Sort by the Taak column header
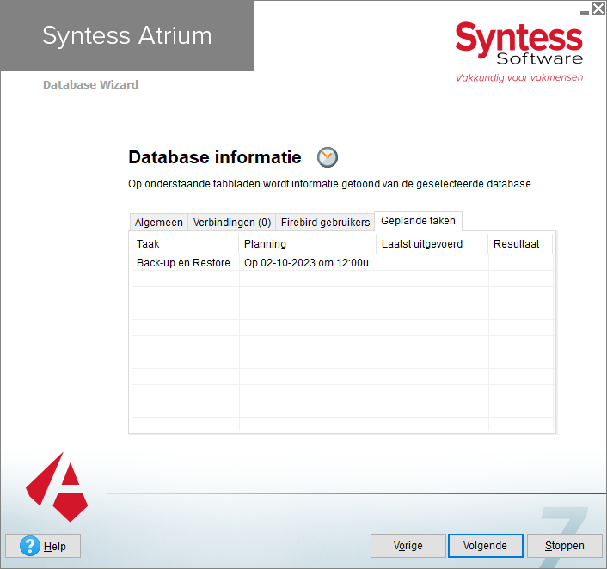Viewport: 607px width, 569px height. [x=185, y=244]
